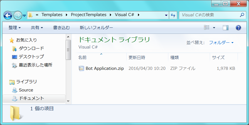Close the Explorer window
The image size is (249, 125).
point(238,4)
